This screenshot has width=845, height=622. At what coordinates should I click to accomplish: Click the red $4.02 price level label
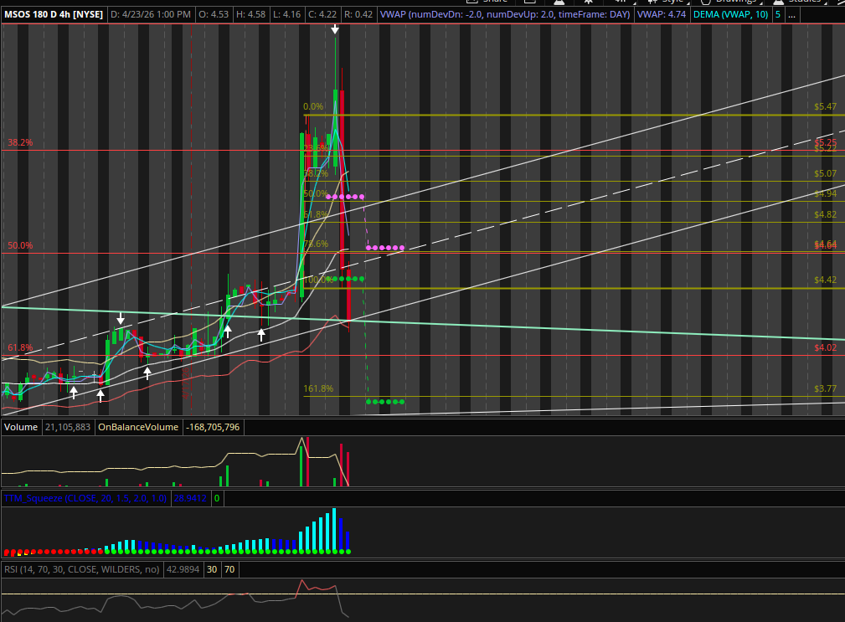pyautogui.click(x=825, y=348)
